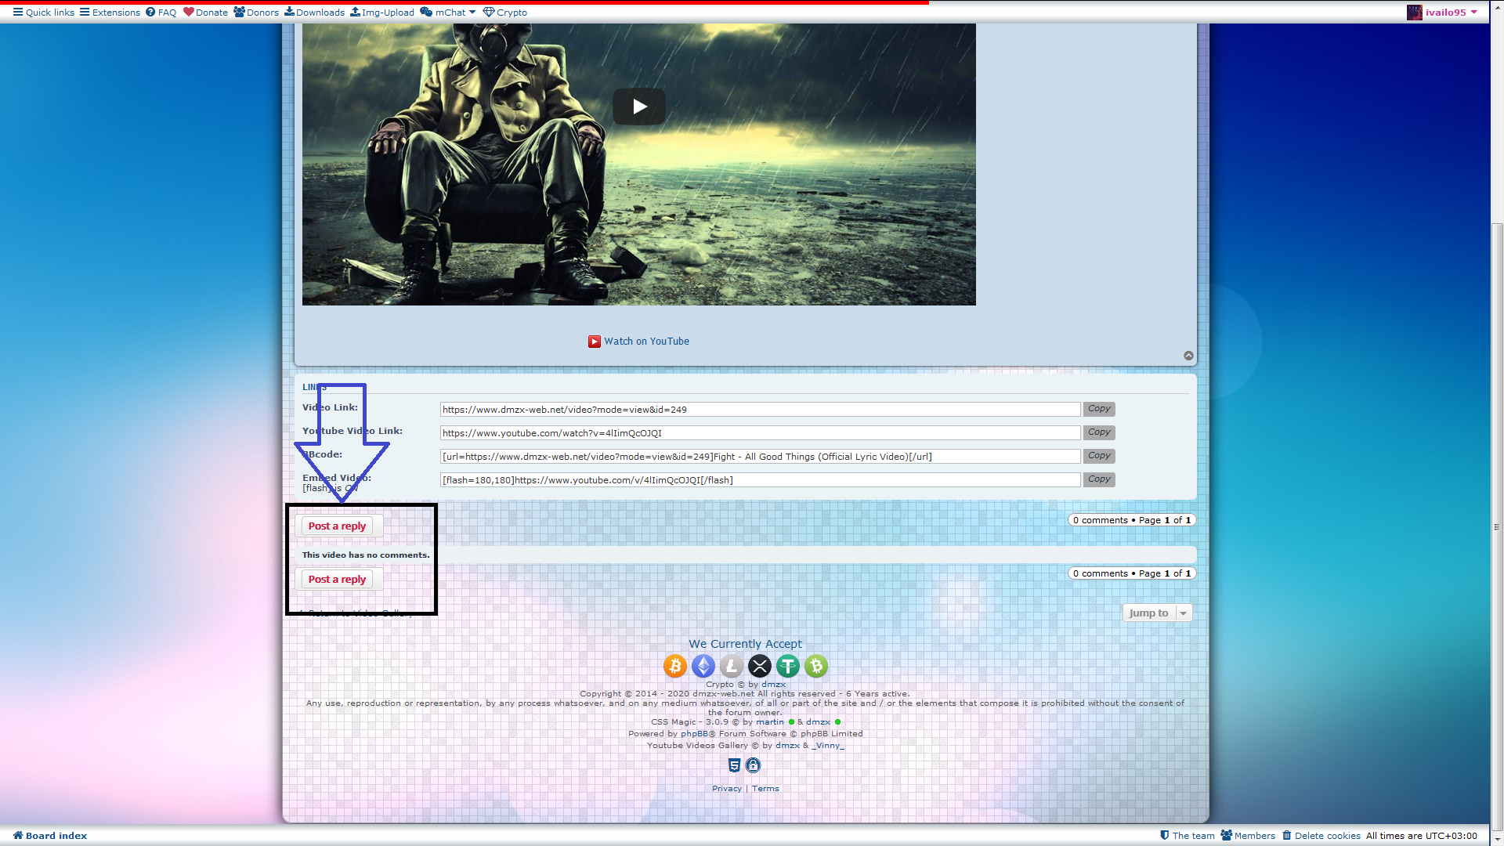Expand the Jump to dropdown
Screen dimensions: 1504x846
click(1158, 613)
